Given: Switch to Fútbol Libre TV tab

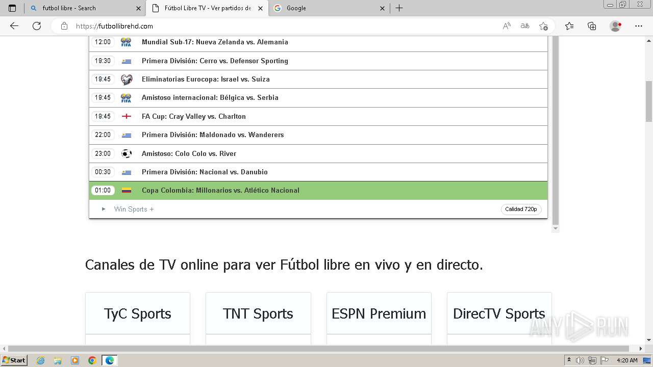Looking at the screenshot, I should 207,8.
